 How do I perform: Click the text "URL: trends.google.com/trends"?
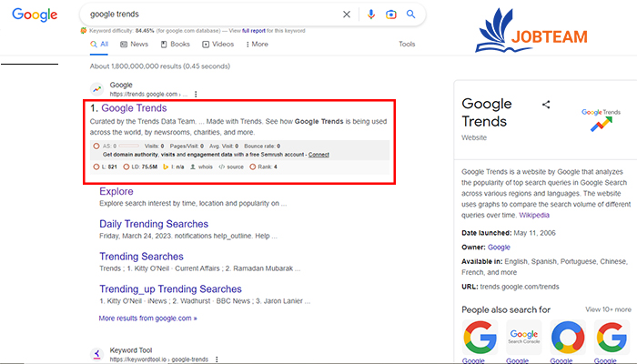coord(511,287)
